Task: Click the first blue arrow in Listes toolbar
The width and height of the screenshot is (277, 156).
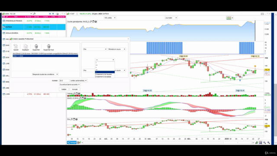Action: pyautogui.click(x=50, y=13)
